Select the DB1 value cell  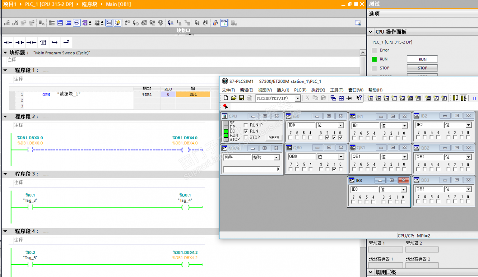pos(193,94)
